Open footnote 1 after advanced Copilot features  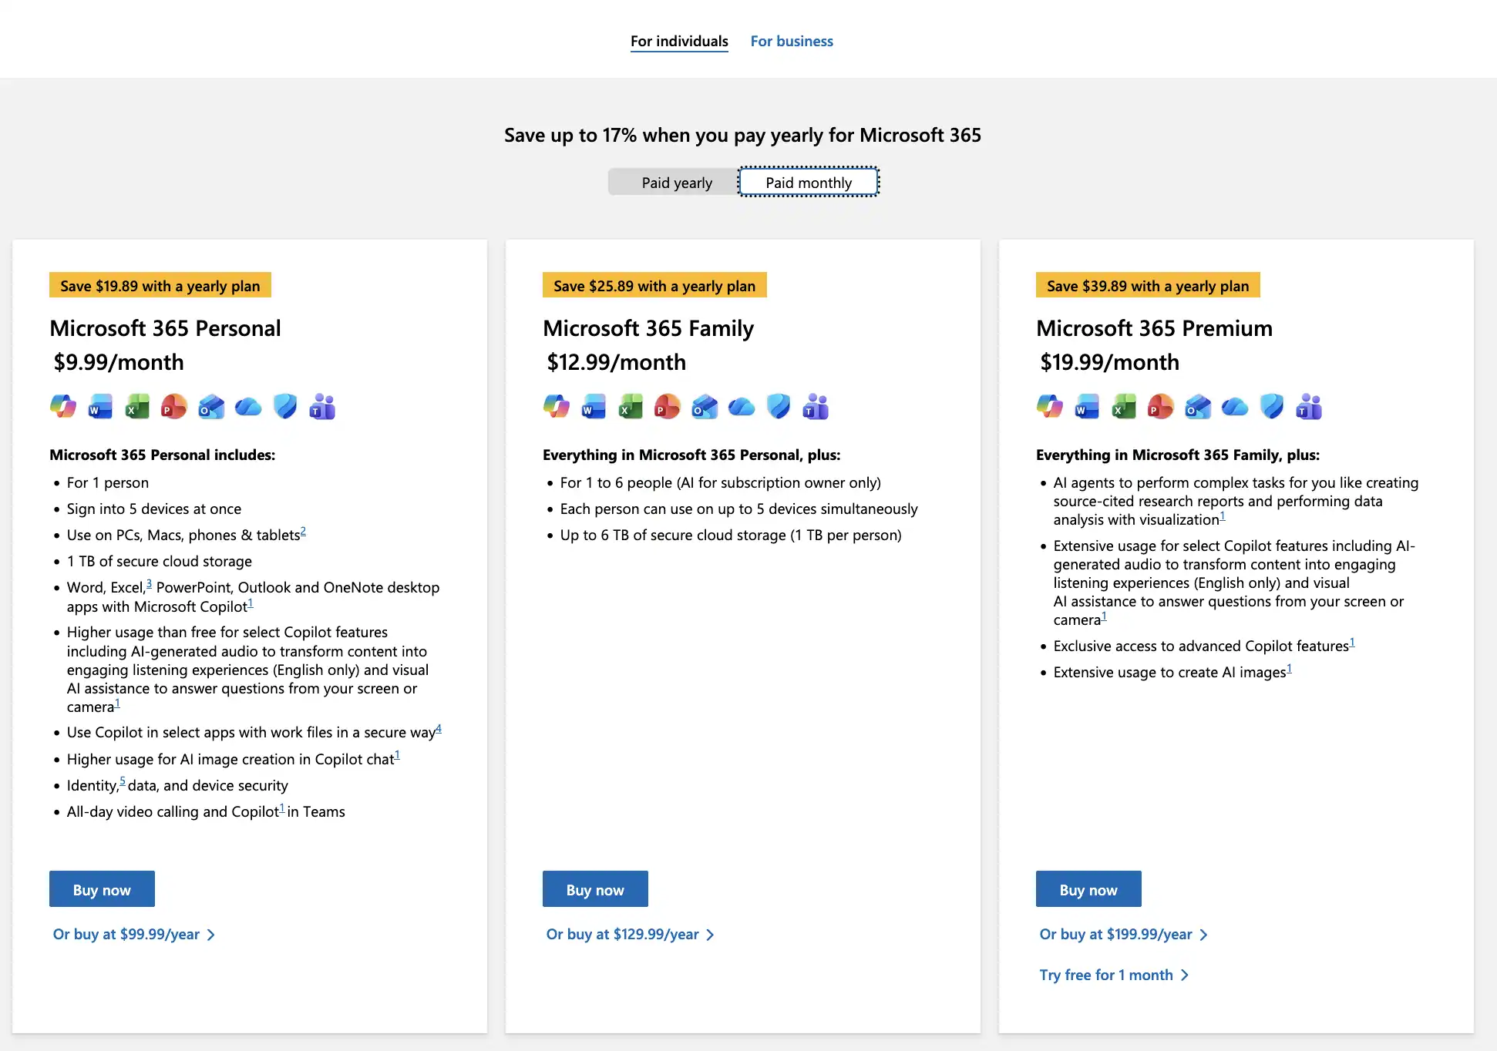1352,643
